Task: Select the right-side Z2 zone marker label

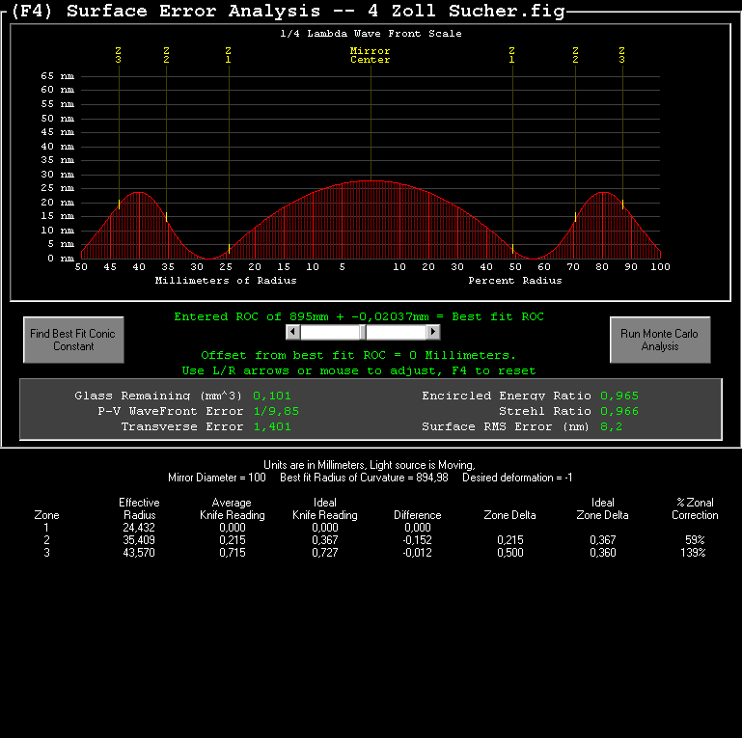Action: click(575, 55)
